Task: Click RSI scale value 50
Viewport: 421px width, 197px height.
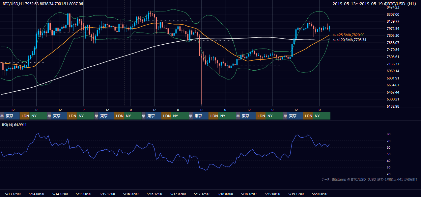Action: pyautogui.click(x=389, y=154)
